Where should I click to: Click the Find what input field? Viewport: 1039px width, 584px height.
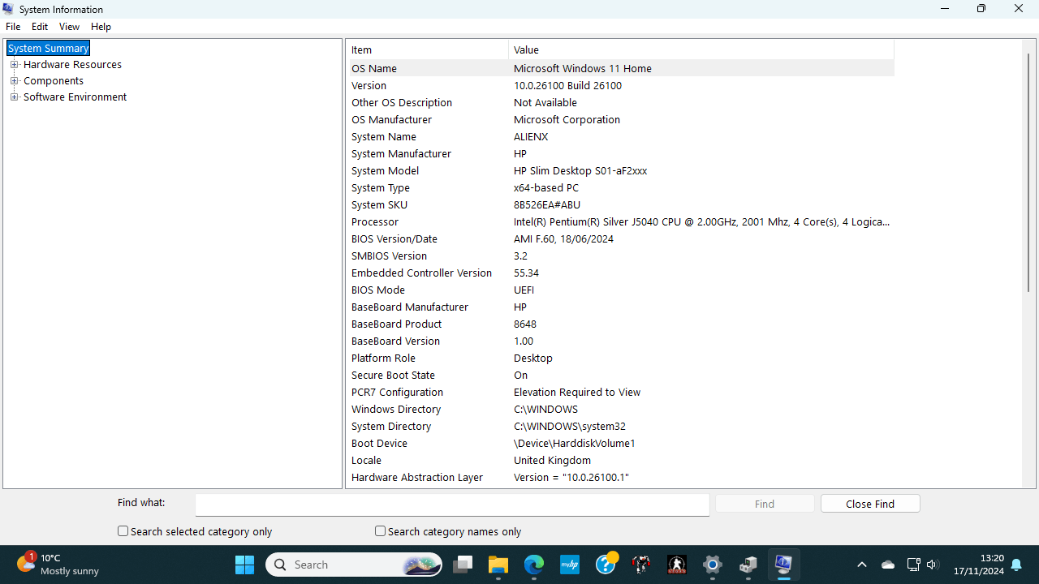click(452, 504)
